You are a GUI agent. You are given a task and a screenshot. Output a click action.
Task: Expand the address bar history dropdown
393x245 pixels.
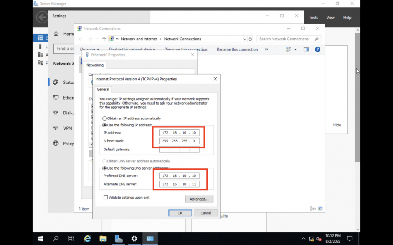[x=245, y=39]
